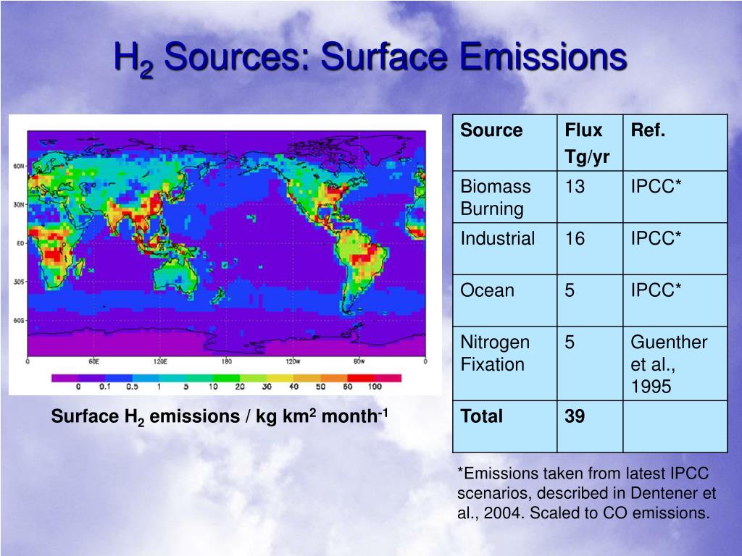Click 'IPCC*' in the Ocean row
This screenshot has height=556, width=742.
(656, 290)
